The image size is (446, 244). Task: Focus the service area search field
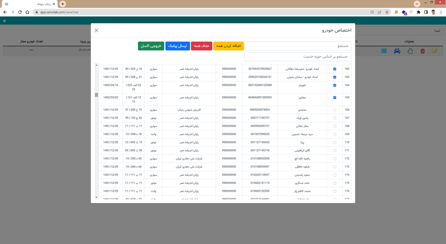(x=298, y=57)
